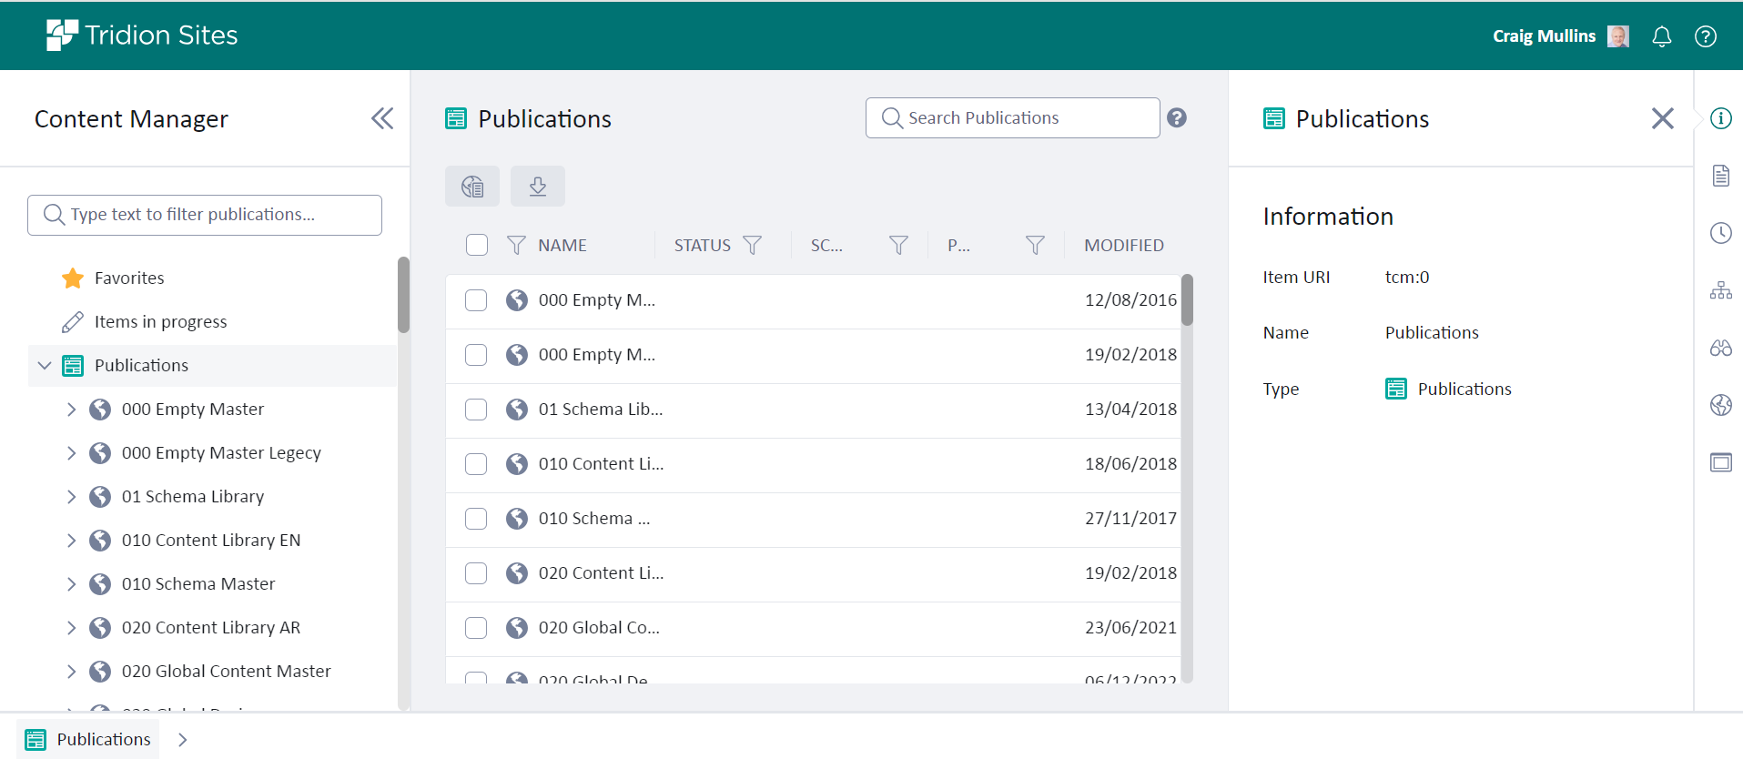Open the binoculars icon in right rail

(x=1720, y=348)
